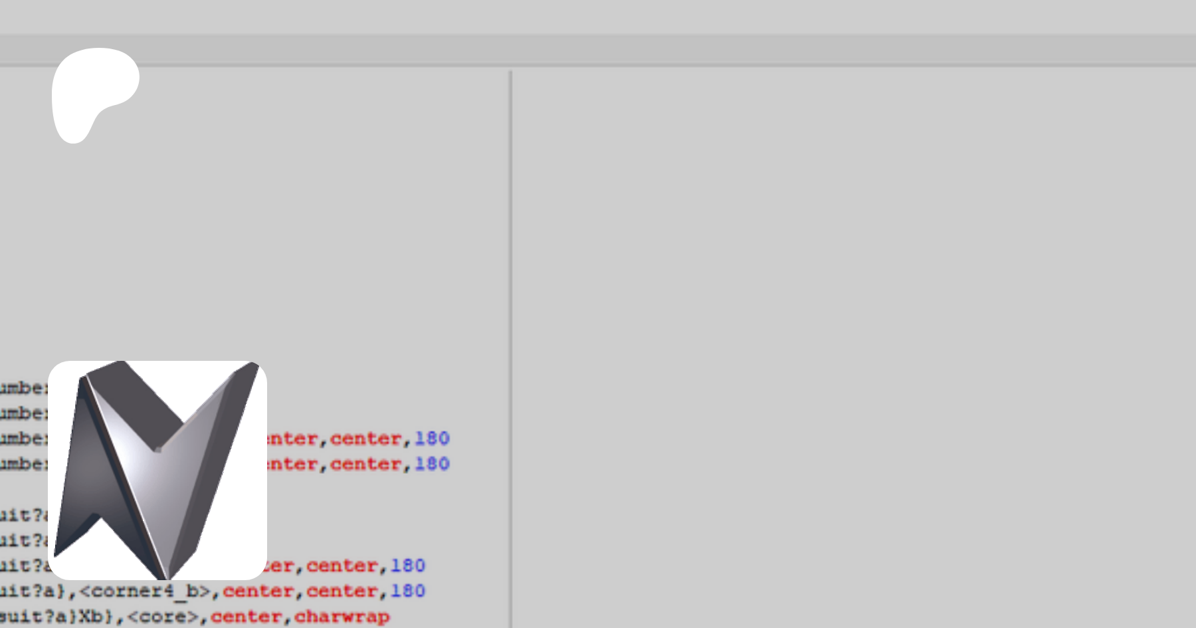Click the 180 on the corner4_b line
Viewport: 1196px width, 628px height.
(407, 591)
